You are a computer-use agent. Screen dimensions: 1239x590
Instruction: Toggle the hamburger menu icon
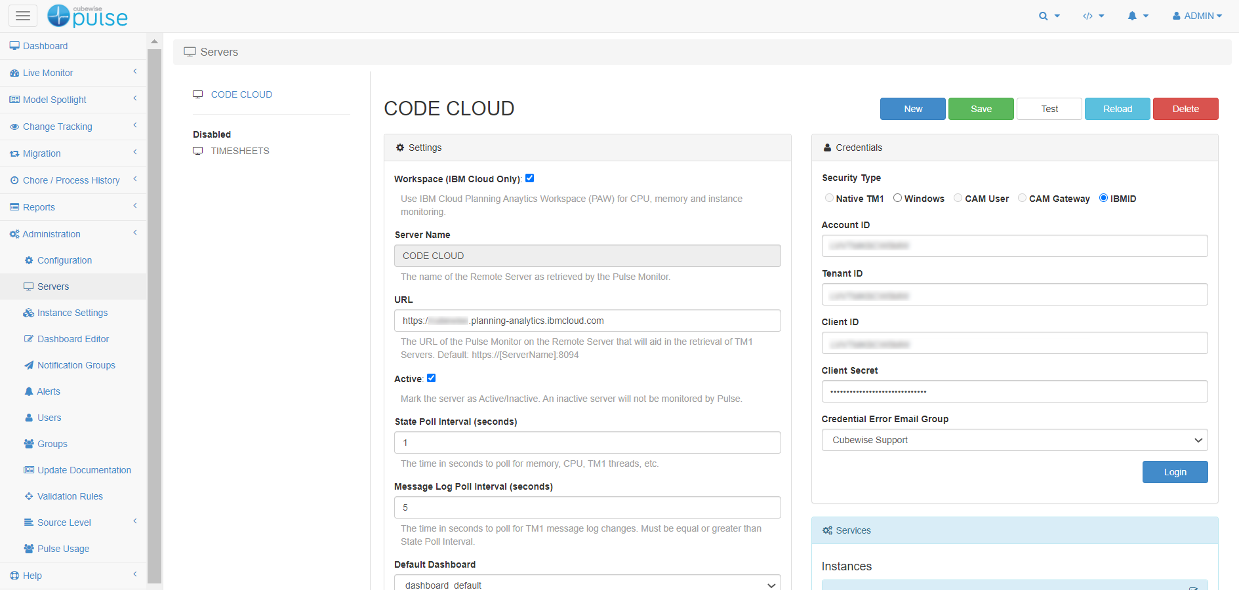pyautogui.click(x=23, y=15)
